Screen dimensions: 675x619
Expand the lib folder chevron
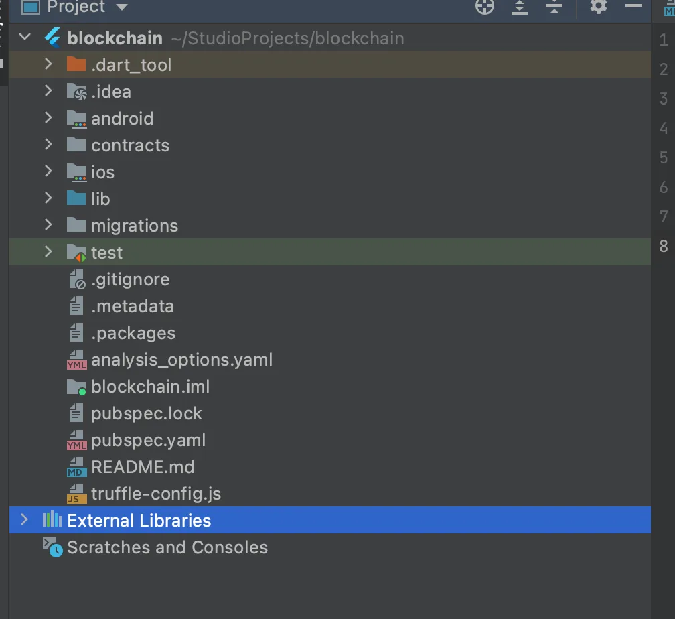(x=48, y=198)
